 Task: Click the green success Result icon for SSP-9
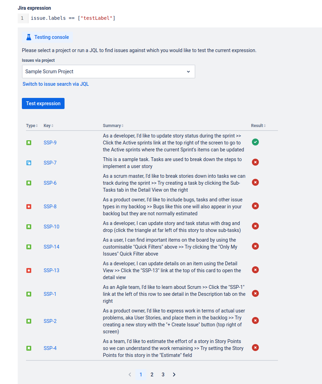click(x=255, y=142)
